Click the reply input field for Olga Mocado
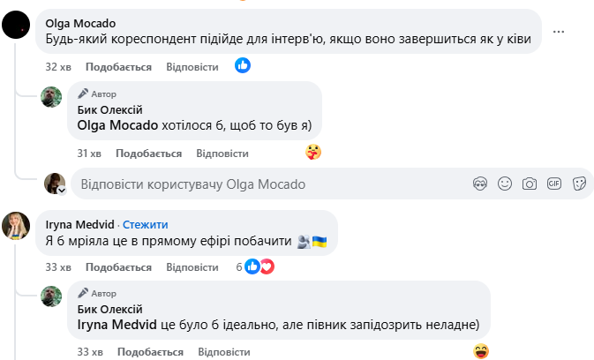Image resolution: width=594 pixels, height=360 pixels. click(x=265, y=184)
